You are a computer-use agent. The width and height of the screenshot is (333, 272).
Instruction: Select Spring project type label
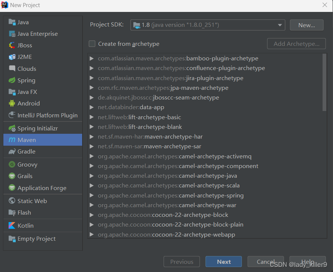(27, 80)
